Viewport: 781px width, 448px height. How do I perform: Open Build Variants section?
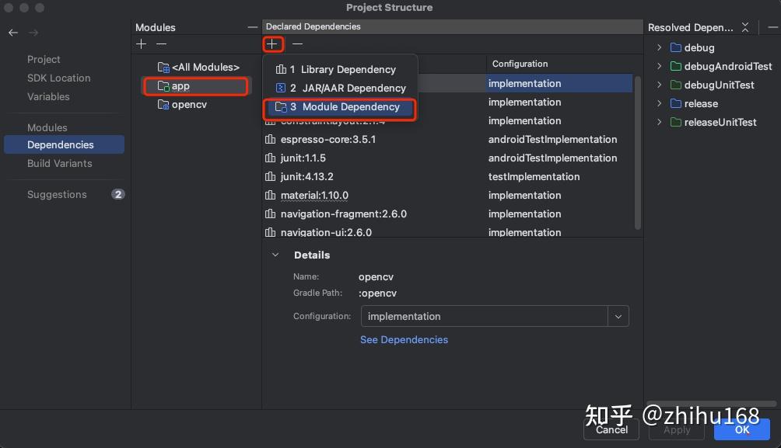point(60,164)
